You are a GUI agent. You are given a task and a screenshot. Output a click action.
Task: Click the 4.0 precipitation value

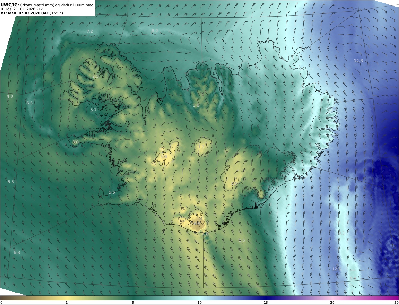click(10, 96)
